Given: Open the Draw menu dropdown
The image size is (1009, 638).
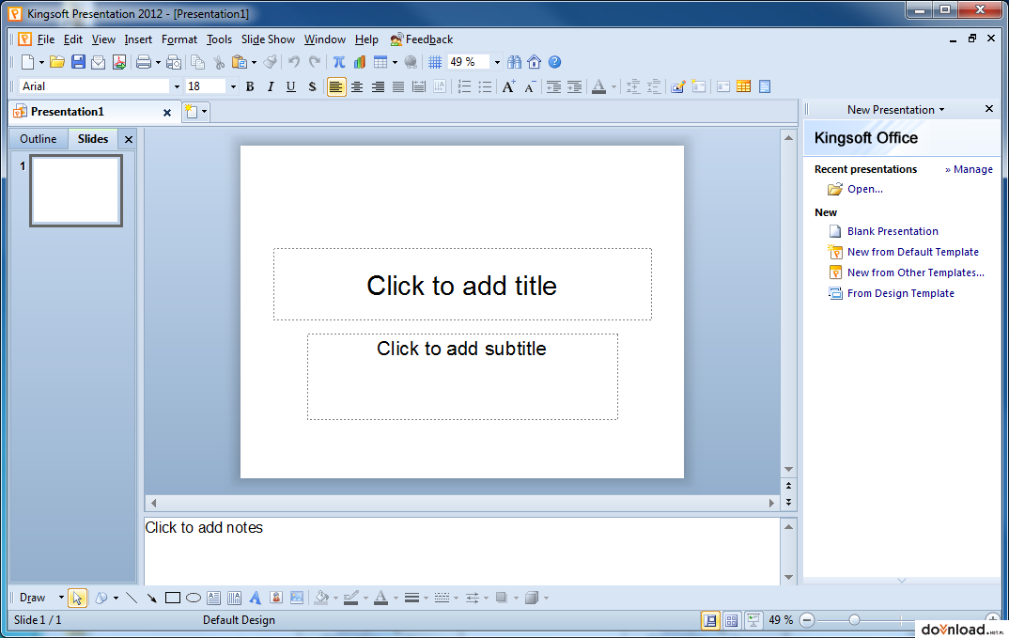Looking at the screenshot, I should tap(61, 598).
